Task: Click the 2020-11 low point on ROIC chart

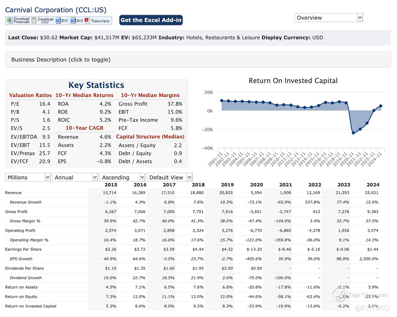Action: pos(353,133)
